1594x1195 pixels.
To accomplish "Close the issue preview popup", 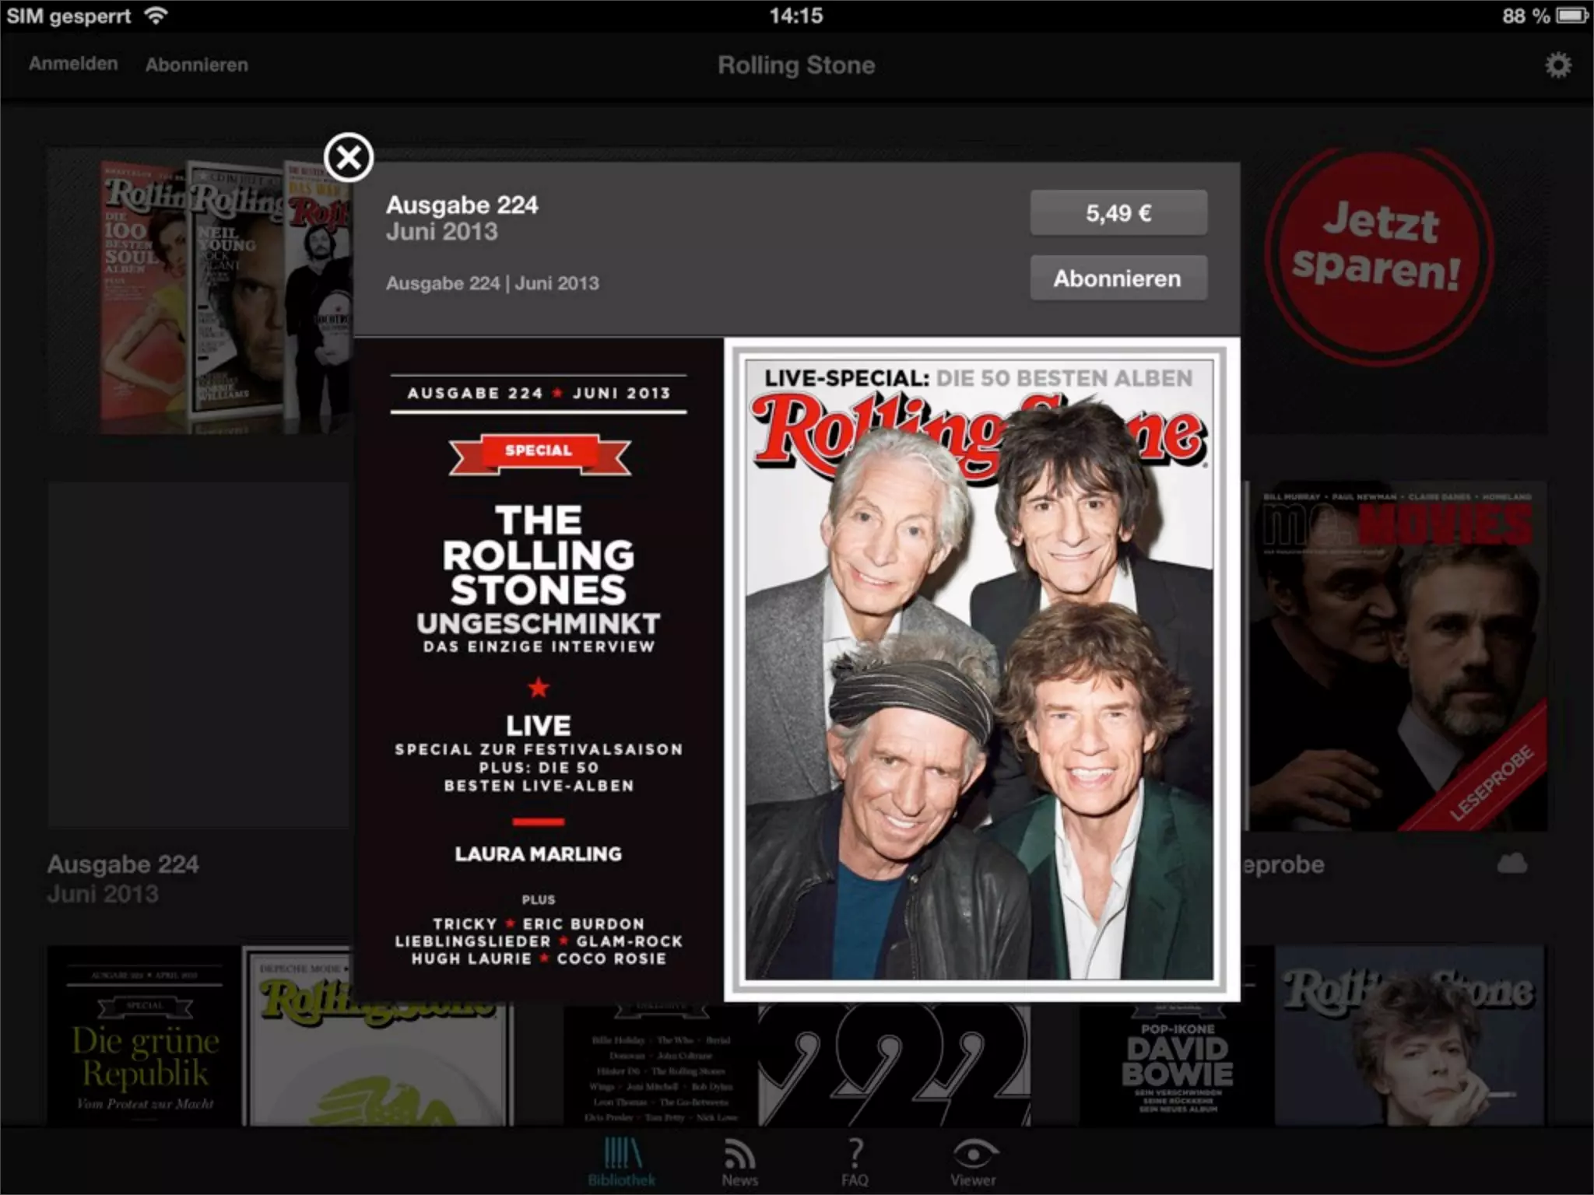I will [349, 158].
